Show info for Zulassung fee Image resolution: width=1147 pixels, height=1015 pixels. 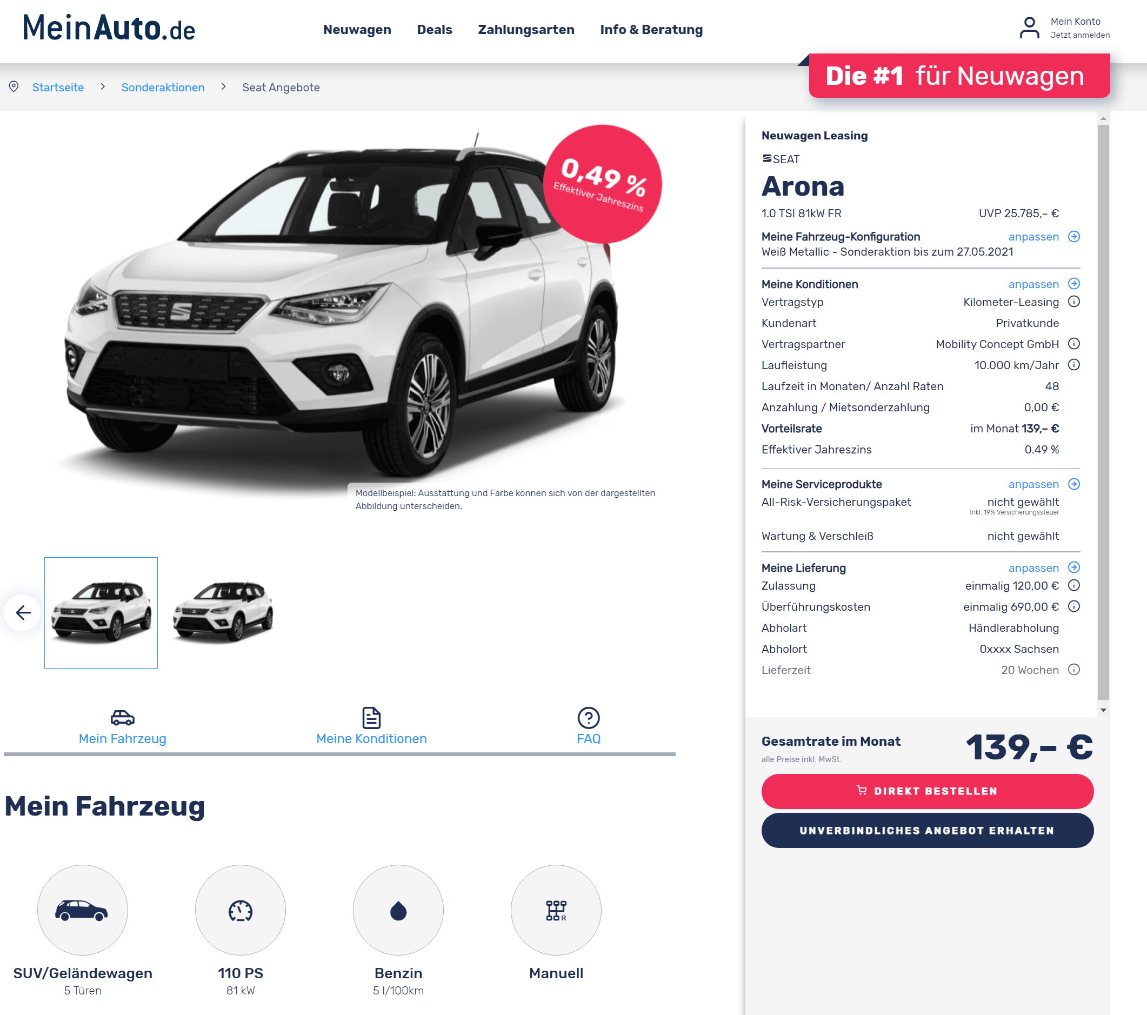(x=1073, y=586)
